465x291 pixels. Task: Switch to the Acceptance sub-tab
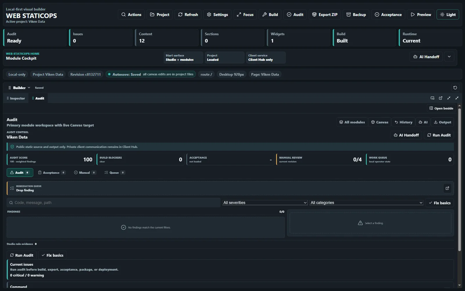(x=52, y=173)
